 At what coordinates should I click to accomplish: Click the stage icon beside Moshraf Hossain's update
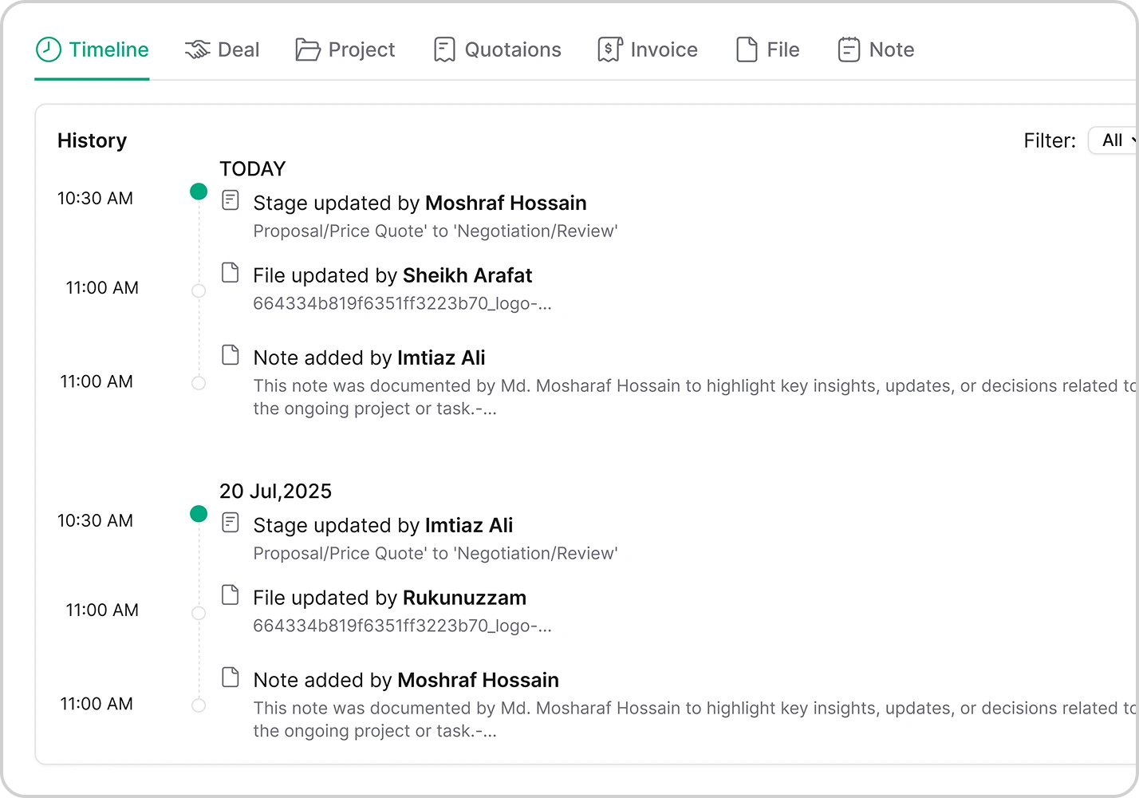pyautogui.click(x=231, y=199)
